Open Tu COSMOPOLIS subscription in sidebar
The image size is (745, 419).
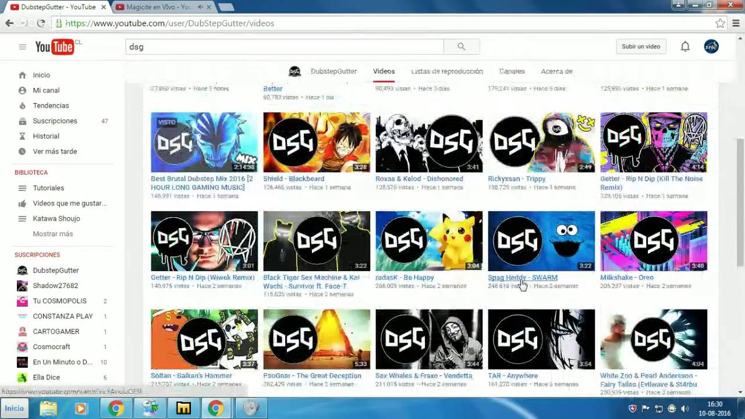[x=60, y=301]
